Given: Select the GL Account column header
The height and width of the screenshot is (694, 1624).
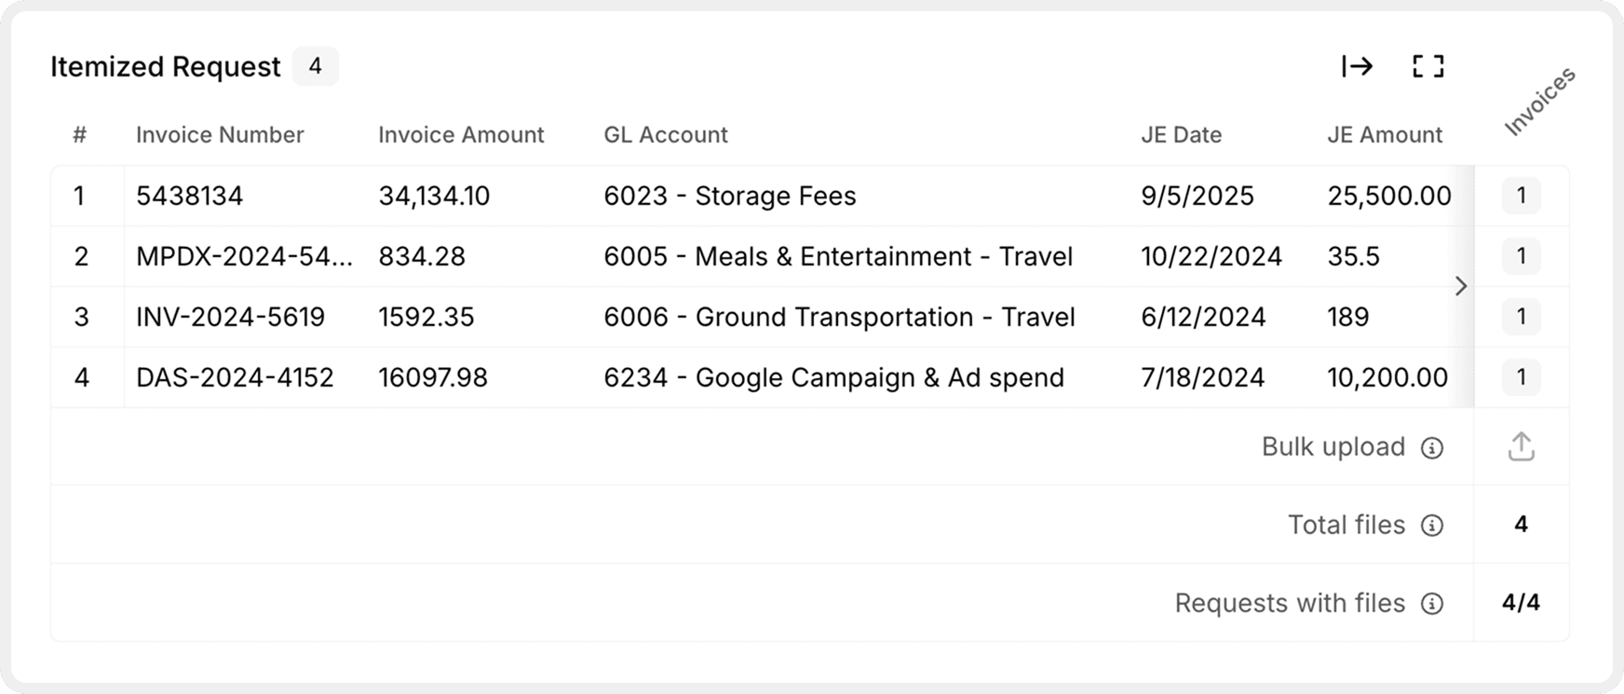Looking at the screenshot, I should [x=665, y=135].
